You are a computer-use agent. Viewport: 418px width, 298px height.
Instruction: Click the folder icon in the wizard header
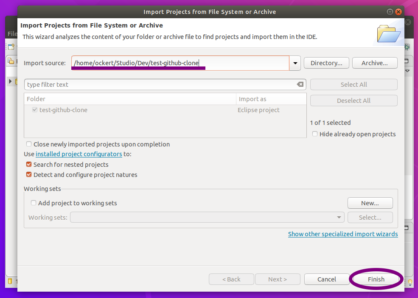point(388,33)
